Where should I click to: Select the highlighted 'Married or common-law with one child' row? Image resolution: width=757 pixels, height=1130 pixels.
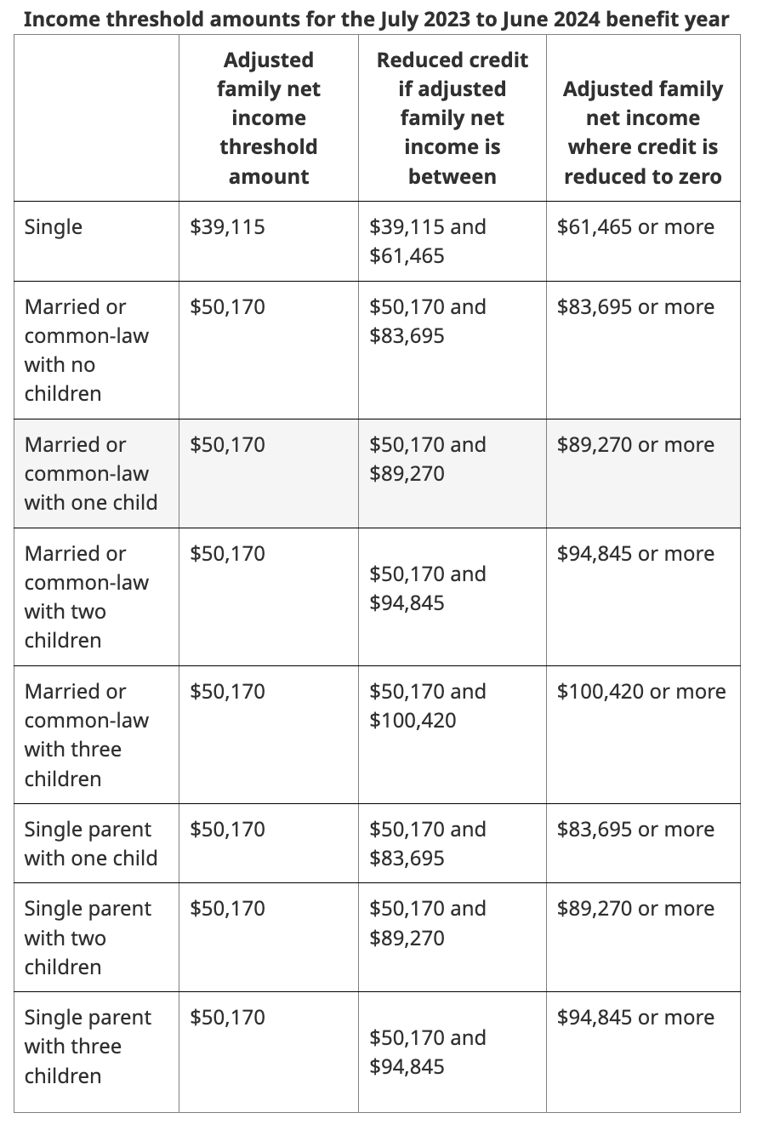(377, 473)
